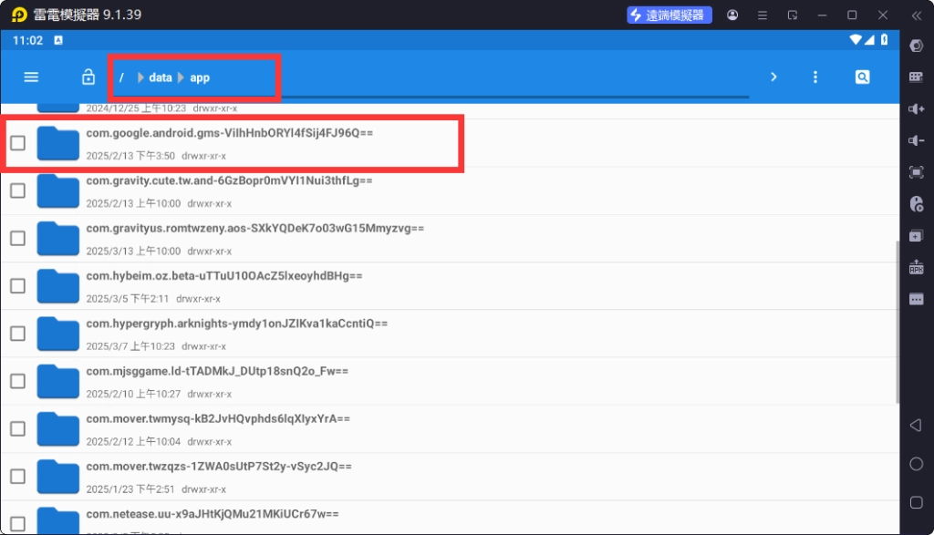Viewport: 934px width, 535px height.
Task: Open "com.hypergryph.arknights-ymdy1onJZIKva1kaCcntiQ==" folder name
Action: click(x=237, y=324)
